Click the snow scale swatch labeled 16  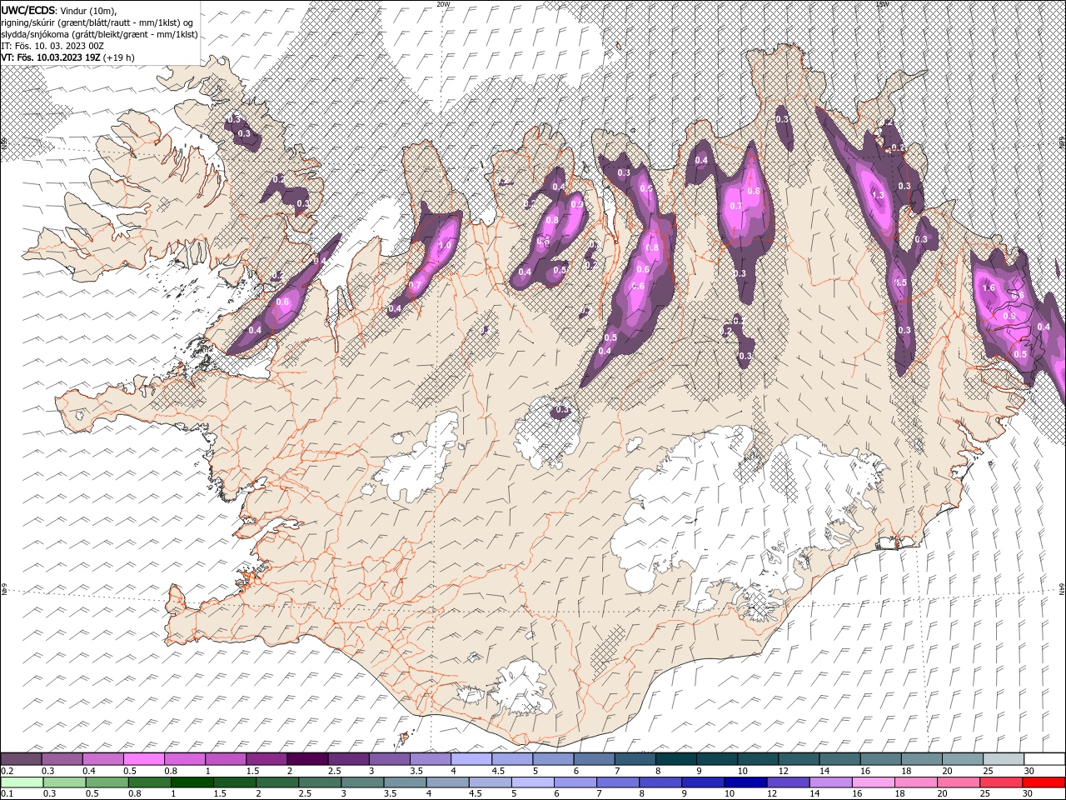coord(879,759)
